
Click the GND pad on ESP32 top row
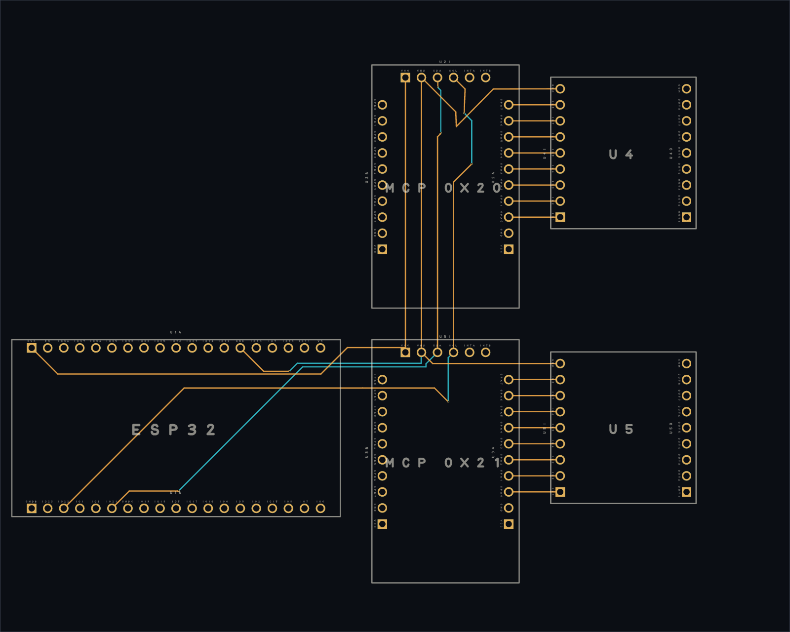[x=240, y=348]
